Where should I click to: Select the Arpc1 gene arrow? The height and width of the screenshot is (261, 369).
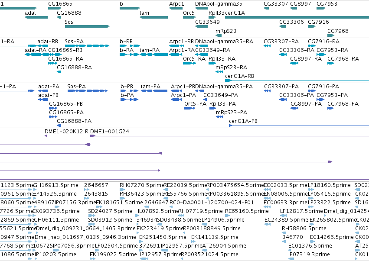click(x=176, y=8)
